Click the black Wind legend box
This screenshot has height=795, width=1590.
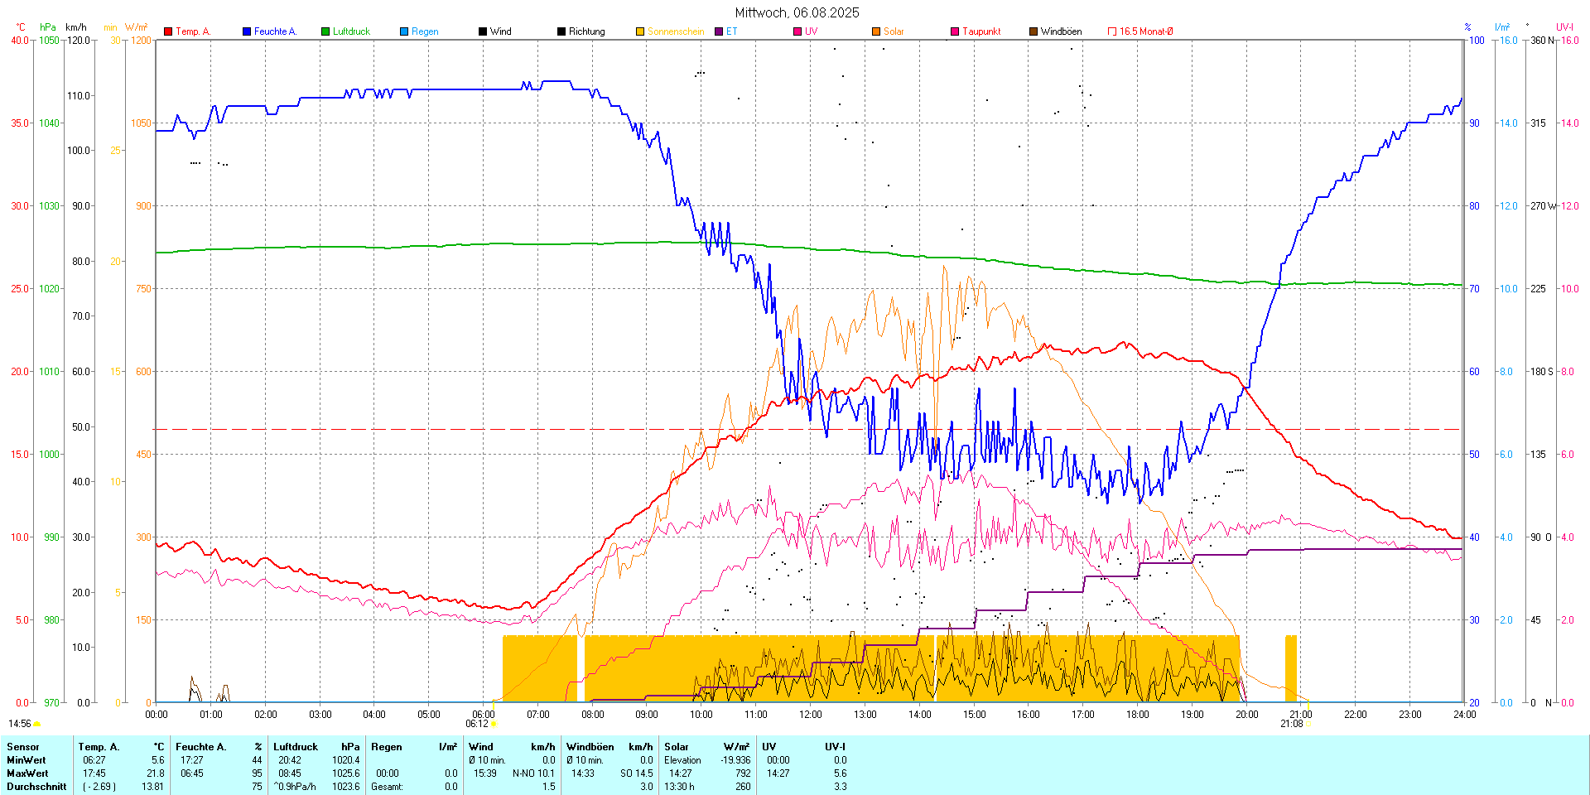coord(483,31)
